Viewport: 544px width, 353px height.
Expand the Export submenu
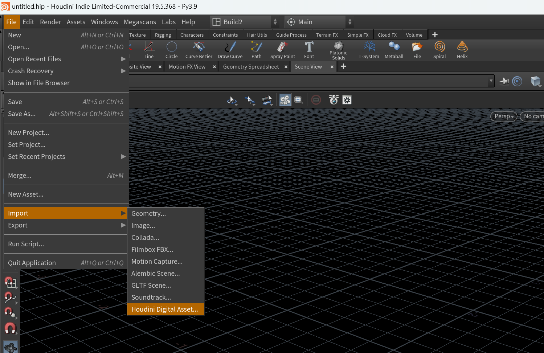[x=65, y=225]
